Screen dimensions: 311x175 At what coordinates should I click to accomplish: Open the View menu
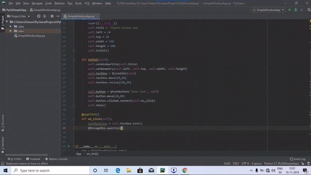pyautogui.click(x=26, y=3)
